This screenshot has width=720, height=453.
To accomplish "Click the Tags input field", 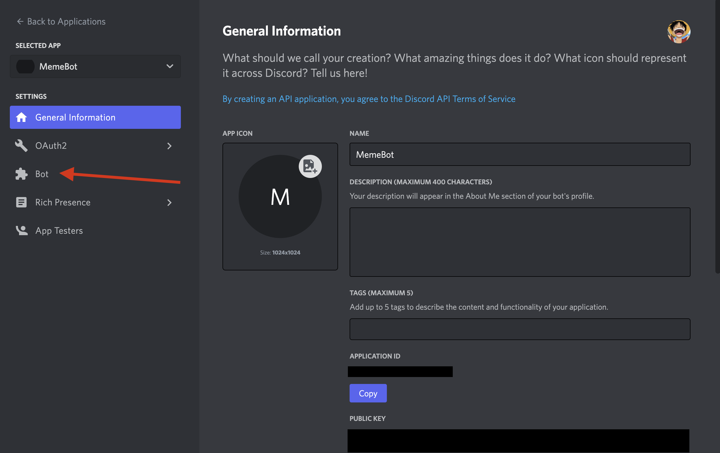I will point(519,329).
